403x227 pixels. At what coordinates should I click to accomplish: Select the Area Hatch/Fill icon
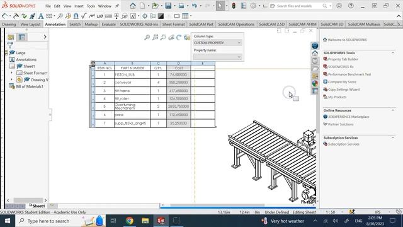[x=161, y=16]
